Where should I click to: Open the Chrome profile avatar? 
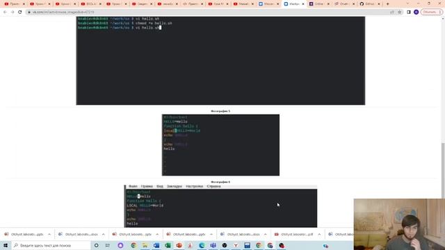coord(416,12)
